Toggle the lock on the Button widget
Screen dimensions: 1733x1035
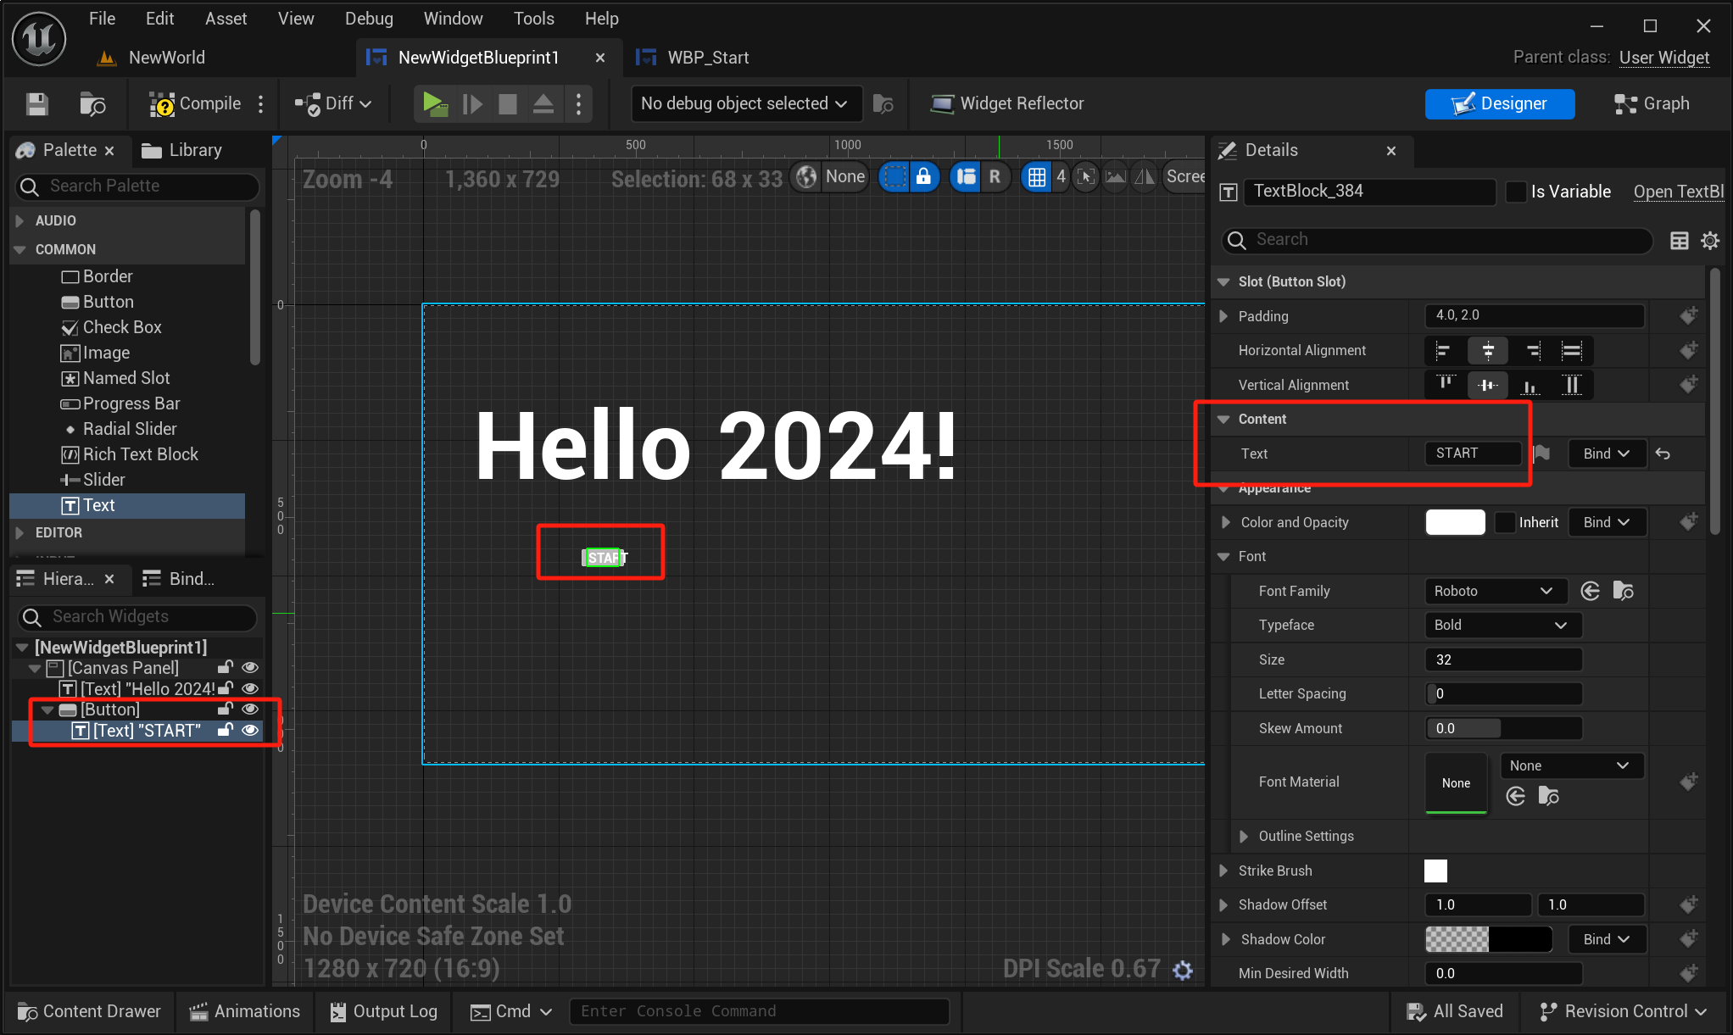pos(225,709)
